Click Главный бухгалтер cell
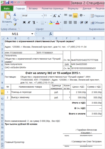 (15, 142)
